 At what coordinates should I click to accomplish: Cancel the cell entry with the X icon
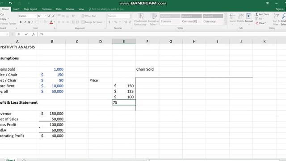tap(19, 34)
